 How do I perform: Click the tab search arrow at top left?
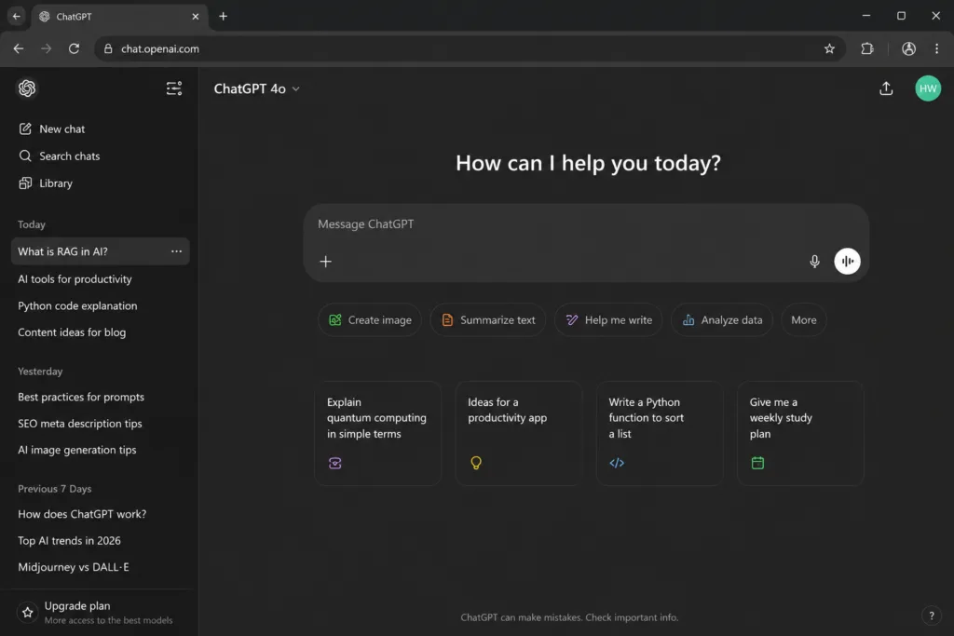coord(17,17)
